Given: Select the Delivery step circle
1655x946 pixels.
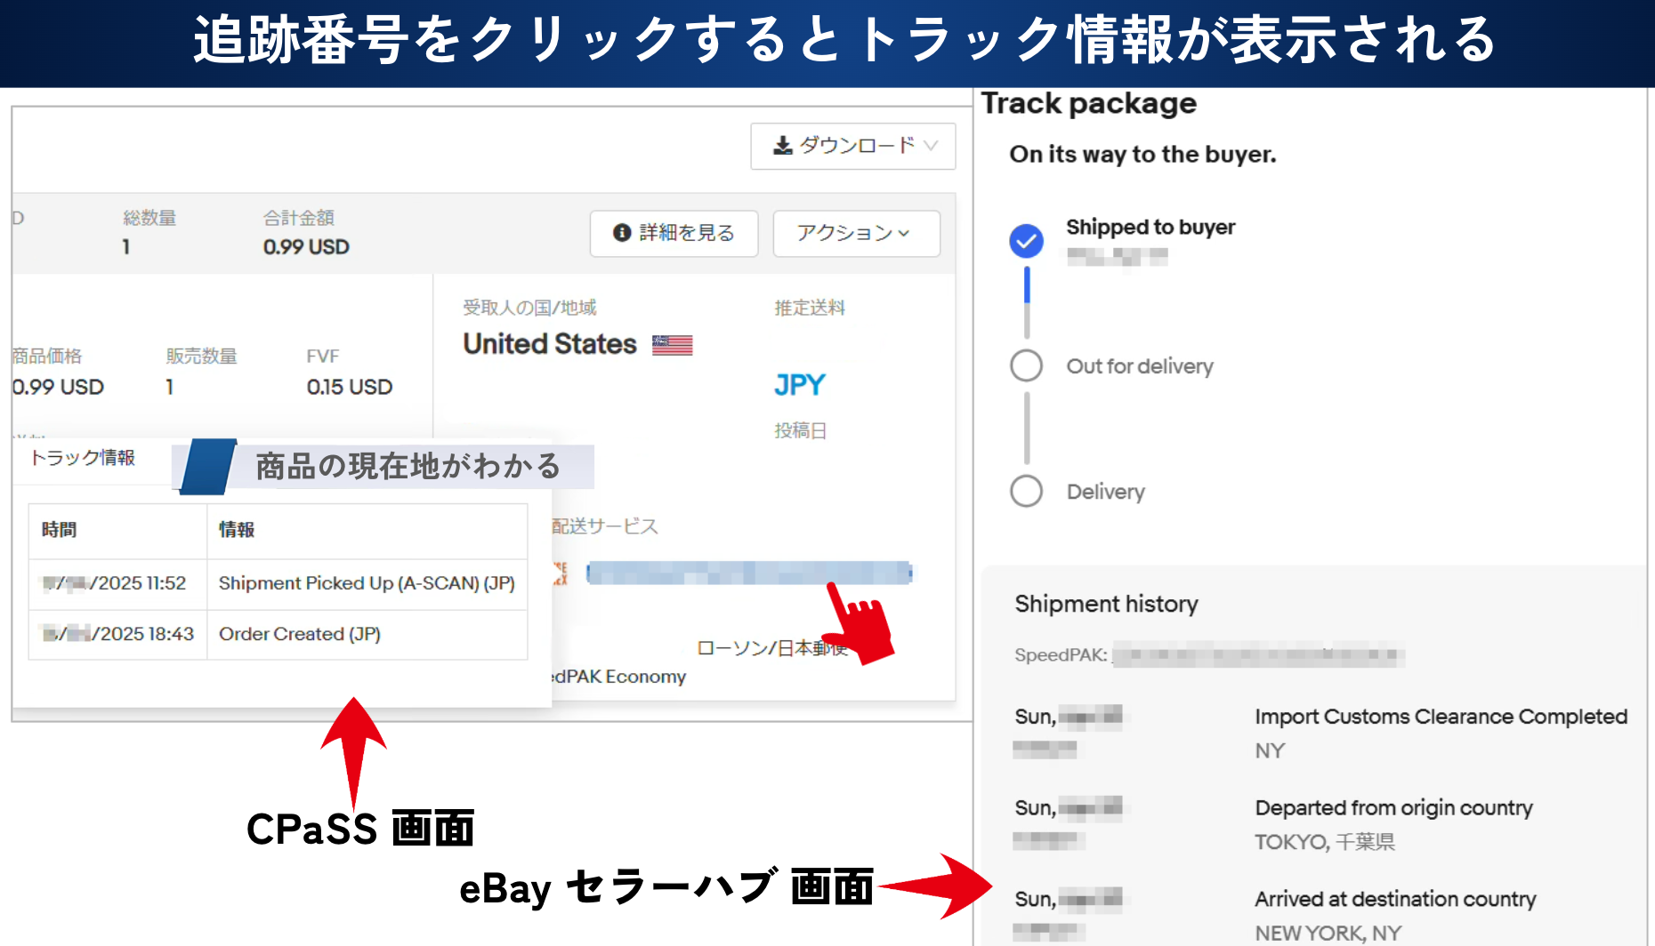Looking at the screenshot, I should point(1026,491).
